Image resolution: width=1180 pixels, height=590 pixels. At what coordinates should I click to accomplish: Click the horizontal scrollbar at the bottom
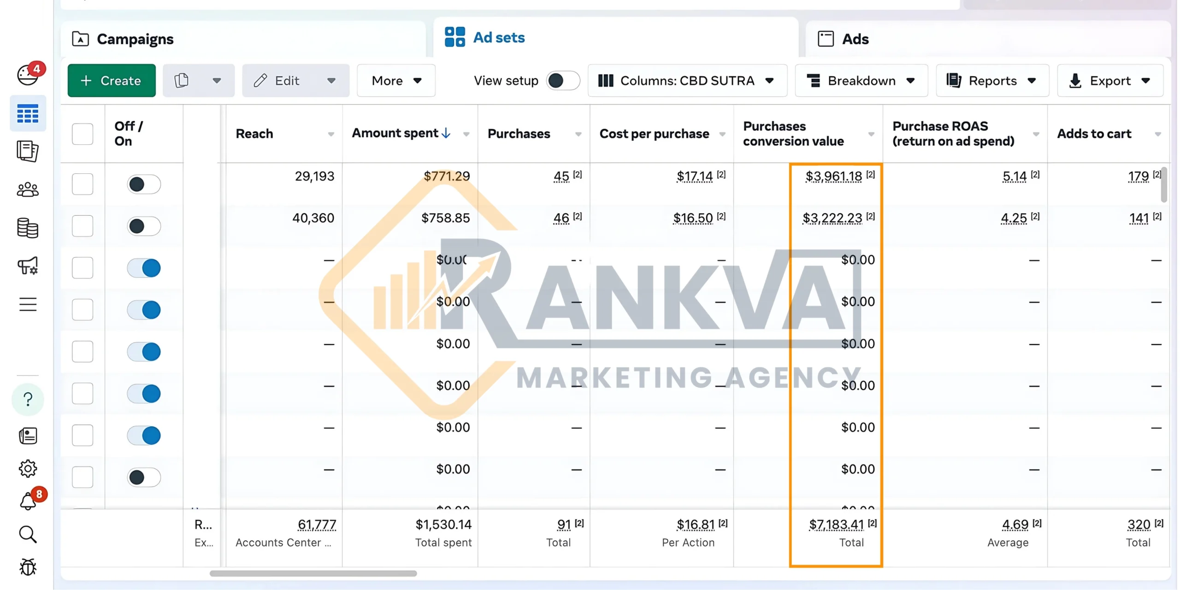[x=313, y=574]
